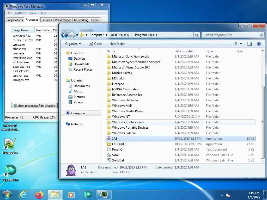Click the Explorer file list vertical scrollbar thumb
Image resolution: width=267 pixels, height=200 pixels.
[x=263, y=122]
